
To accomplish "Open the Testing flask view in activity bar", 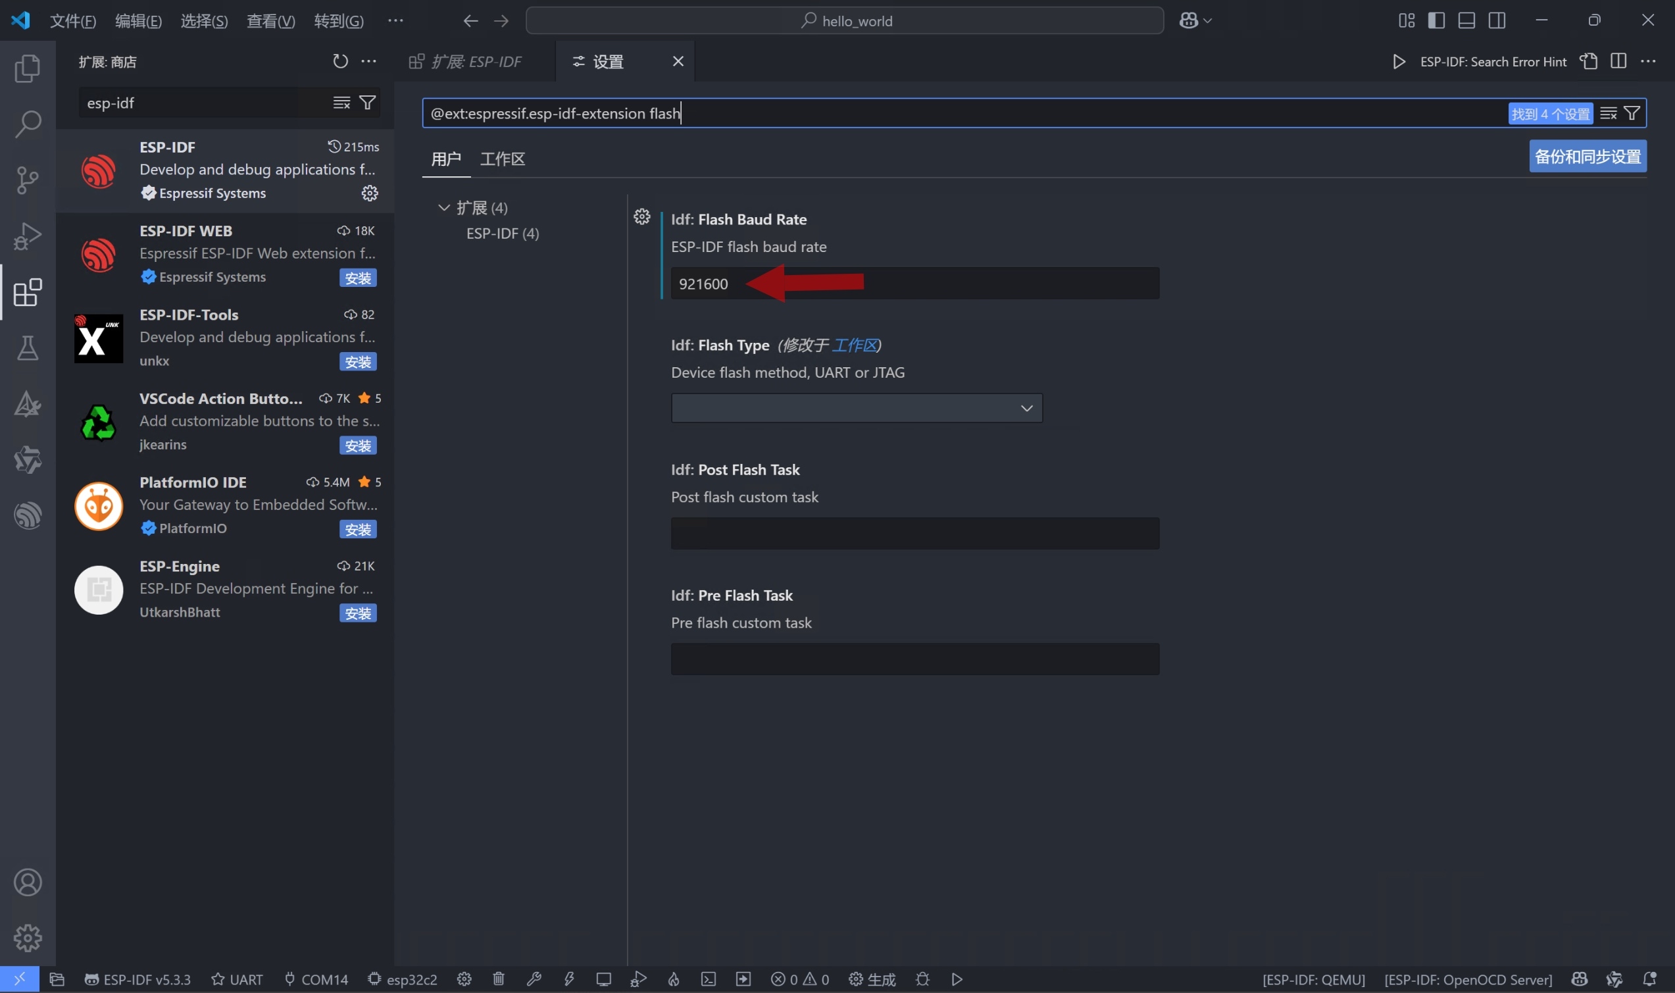I will [28, 348].
